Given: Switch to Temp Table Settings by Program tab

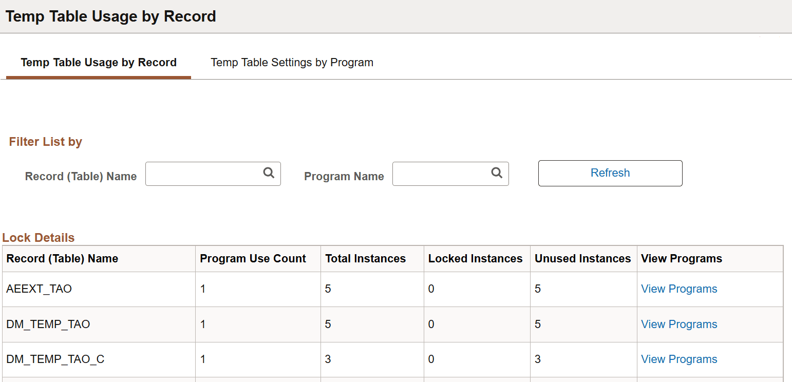Looking at the screenshot, I should click(291, 62).
